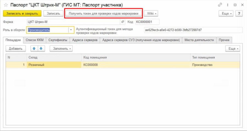Image resolution: width=247 pixels, height=131 pixels.
Task: Move the Площадки row up
Action: pos(34,49)
